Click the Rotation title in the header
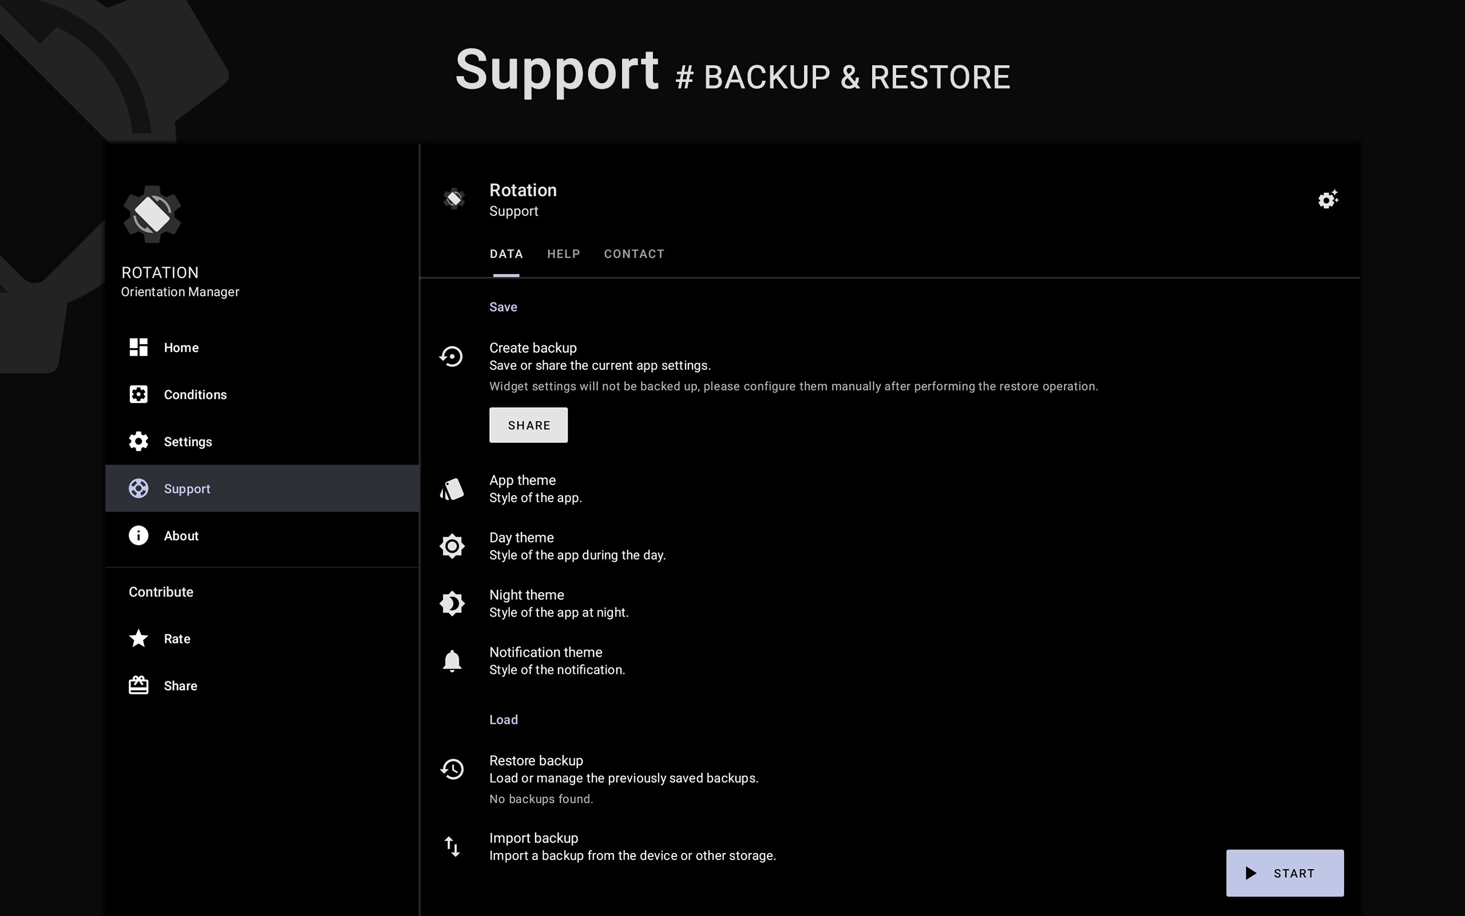This screenshot has width=1465, height=916. [523, 190]
